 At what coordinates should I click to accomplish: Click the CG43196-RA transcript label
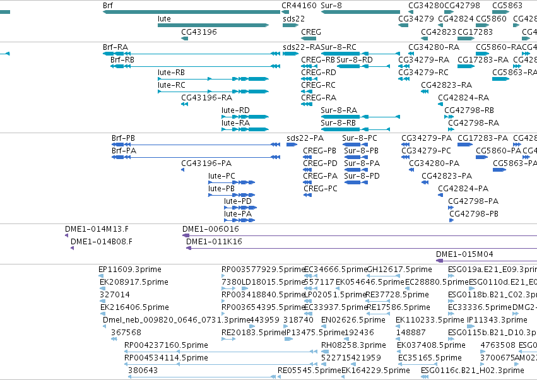click(206, 98)
